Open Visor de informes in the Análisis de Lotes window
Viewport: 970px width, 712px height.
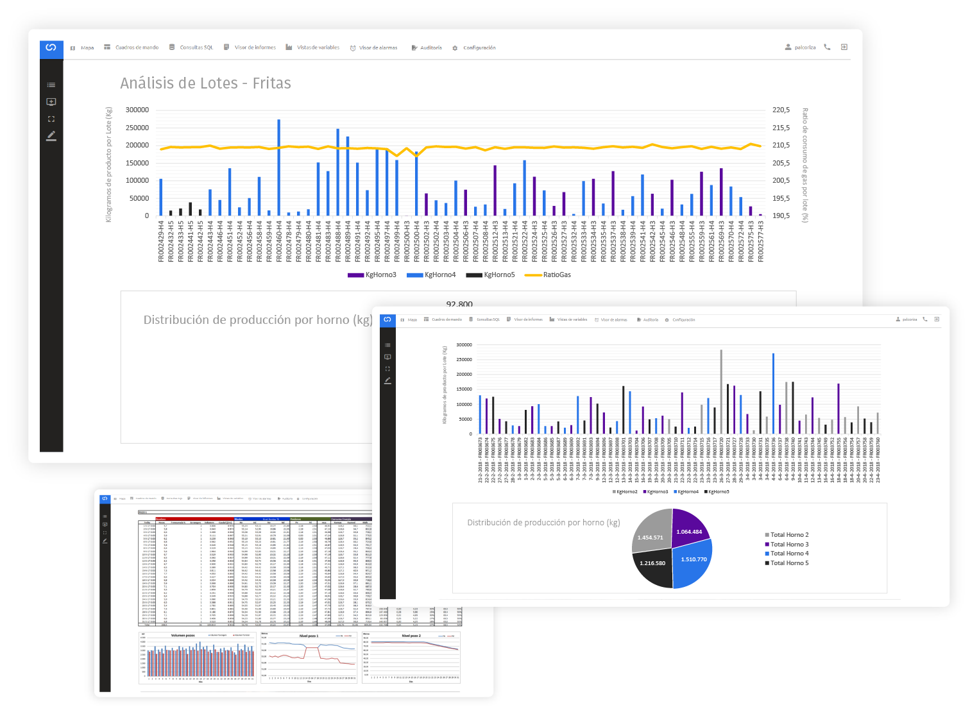[x=250, y=47]
